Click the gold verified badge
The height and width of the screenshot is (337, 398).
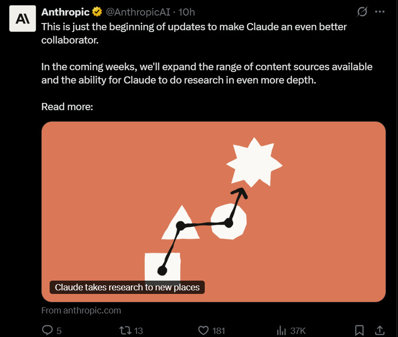tap(97, 12)
